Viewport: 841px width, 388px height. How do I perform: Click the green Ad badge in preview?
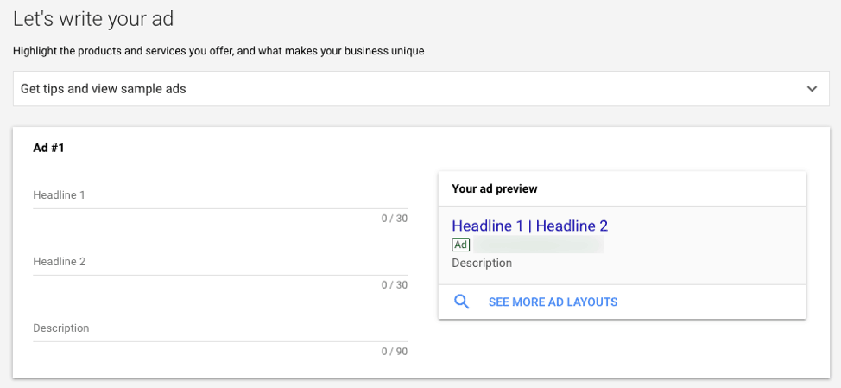point(460,245)
